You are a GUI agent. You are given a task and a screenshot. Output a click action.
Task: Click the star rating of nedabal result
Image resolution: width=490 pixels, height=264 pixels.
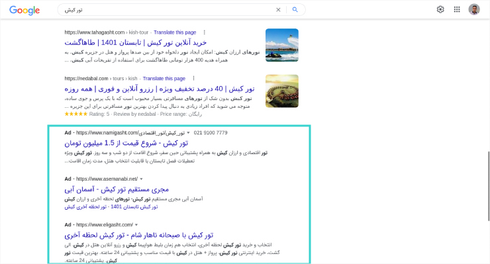pos(76,114)
